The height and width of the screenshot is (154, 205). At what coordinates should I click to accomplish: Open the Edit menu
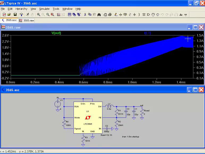pyautogui.click(x=10, y=9)
